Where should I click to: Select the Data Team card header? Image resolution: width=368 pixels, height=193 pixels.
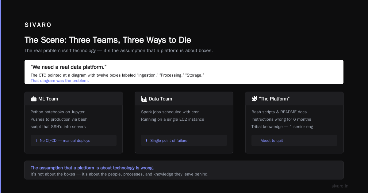coord(184,99)
